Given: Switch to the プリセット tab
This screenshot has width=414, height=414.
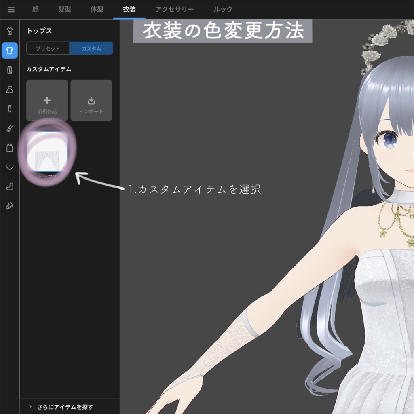Looking at the screenshot, I should [x=47, y=48].
